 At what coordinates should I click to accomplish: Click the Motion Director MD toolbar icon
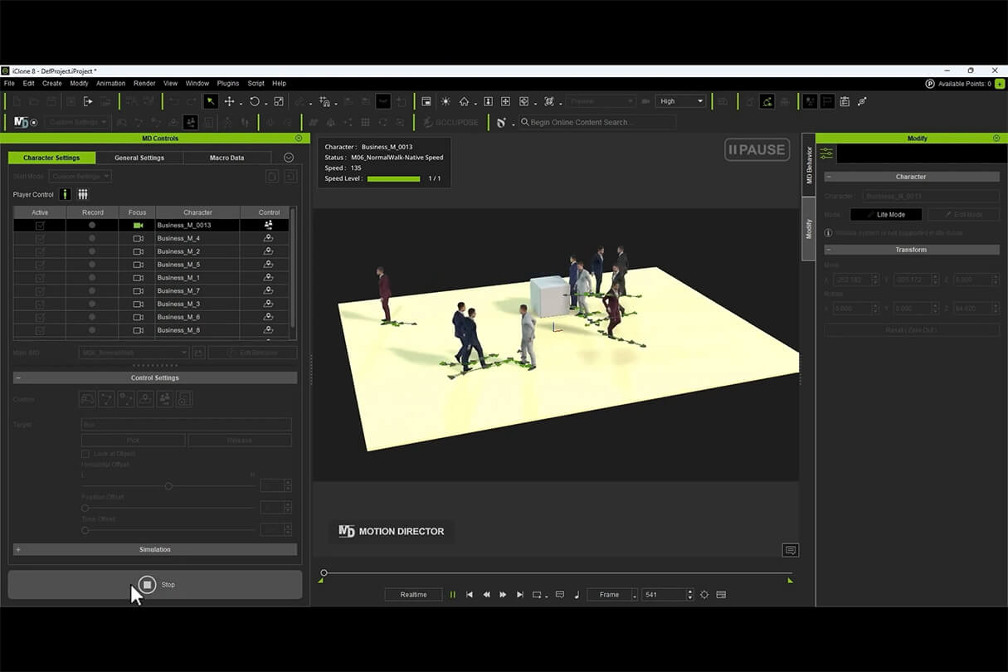tap(21, 122)
